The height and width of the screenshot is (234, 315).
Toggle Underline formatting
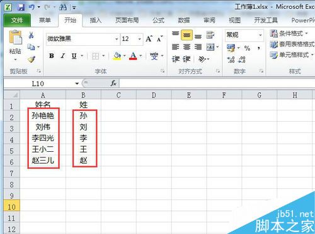click(74, 56)
